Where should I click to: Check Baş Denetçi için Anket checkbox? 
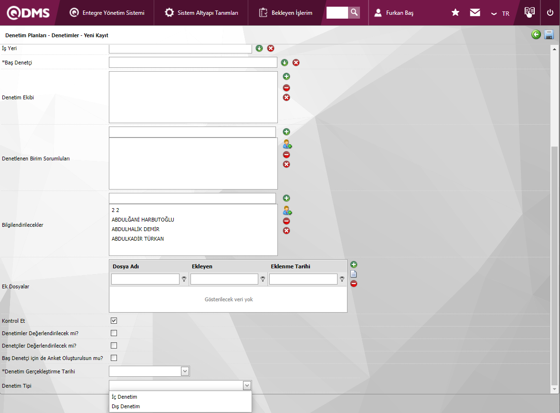pos(114,358)
